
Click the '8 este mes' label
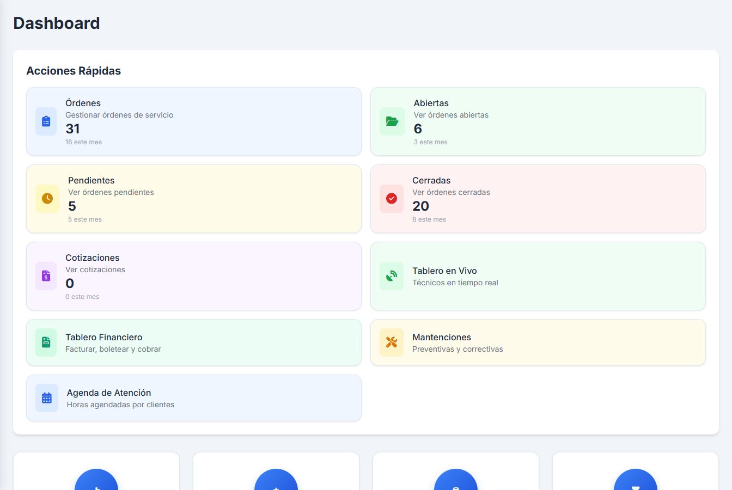click(x=429, y=219)
